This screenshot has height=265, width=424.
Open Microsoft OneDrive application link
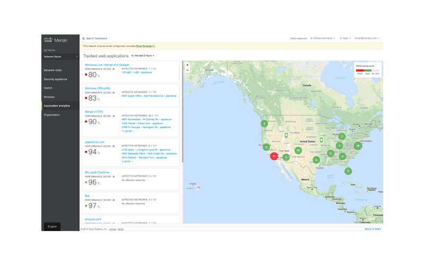97,172
